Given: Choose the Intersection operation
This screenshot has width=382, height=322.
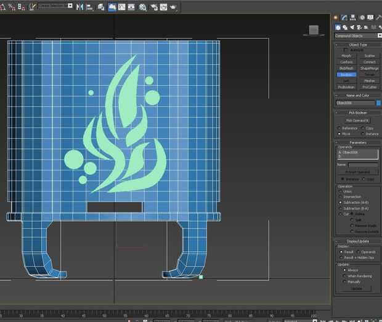Looking at the screenshot, I should [x=339, y=197].
